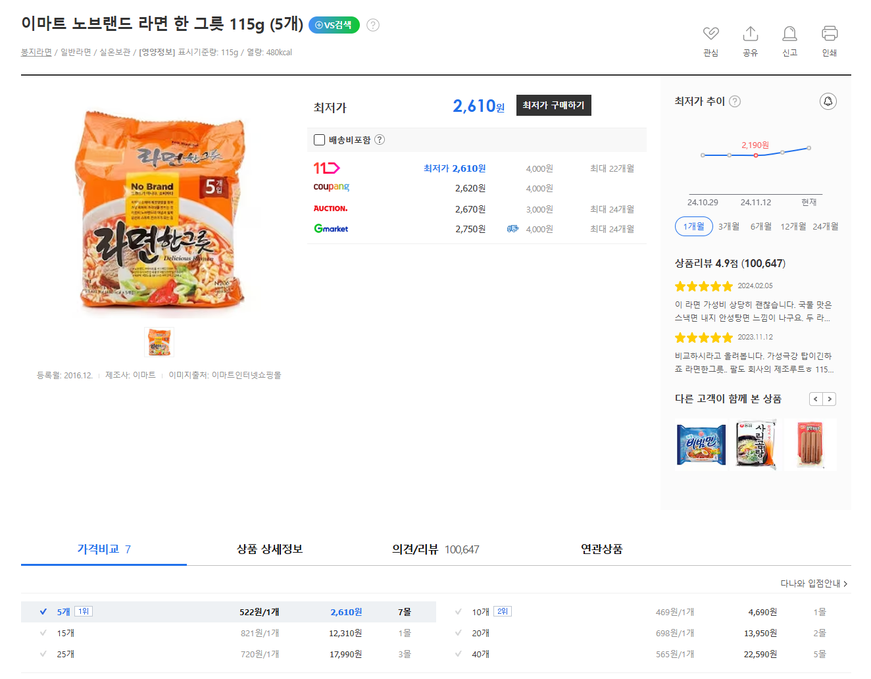Click the Coupang store logo

pos(331,188)
